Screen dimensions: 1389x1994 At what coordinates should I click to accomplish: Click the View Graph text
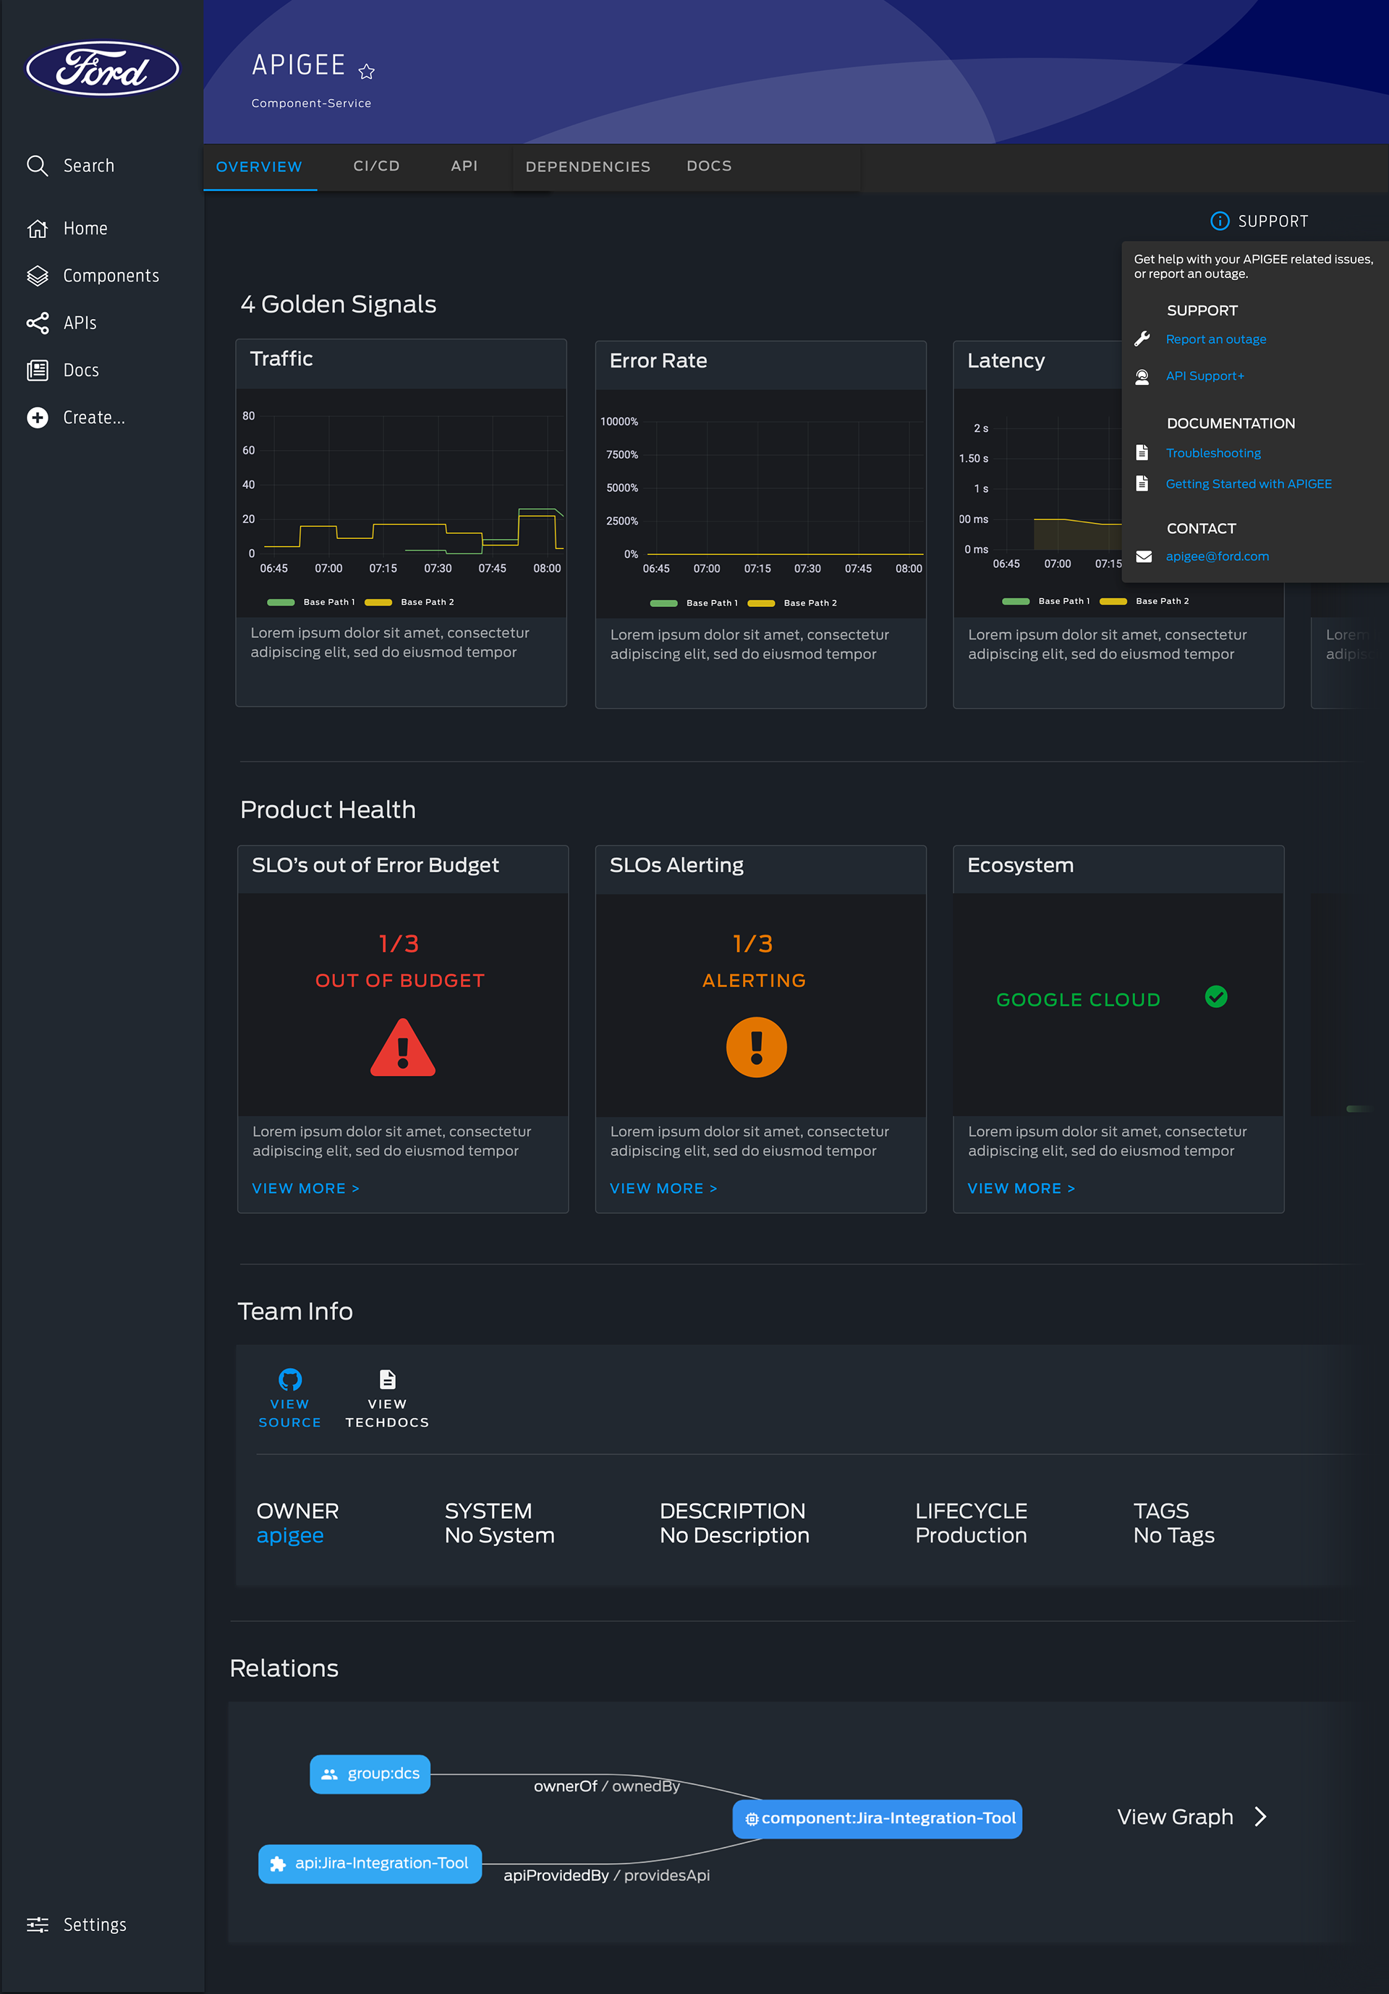point(1175,1817)
